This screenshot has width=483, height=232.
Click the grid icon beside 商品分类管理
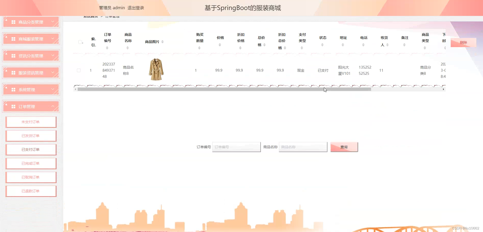[x=13, y=22]
